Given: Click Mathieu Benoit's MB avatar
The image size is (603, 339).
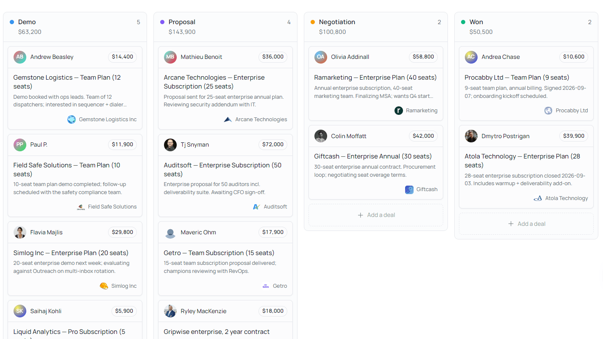Looking at the screenshot, I should click(170, 57).
